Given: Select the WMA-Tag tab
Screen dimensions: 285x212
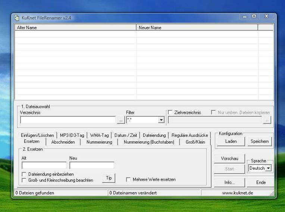Looking at the screenshot, I should click(99, 135).
